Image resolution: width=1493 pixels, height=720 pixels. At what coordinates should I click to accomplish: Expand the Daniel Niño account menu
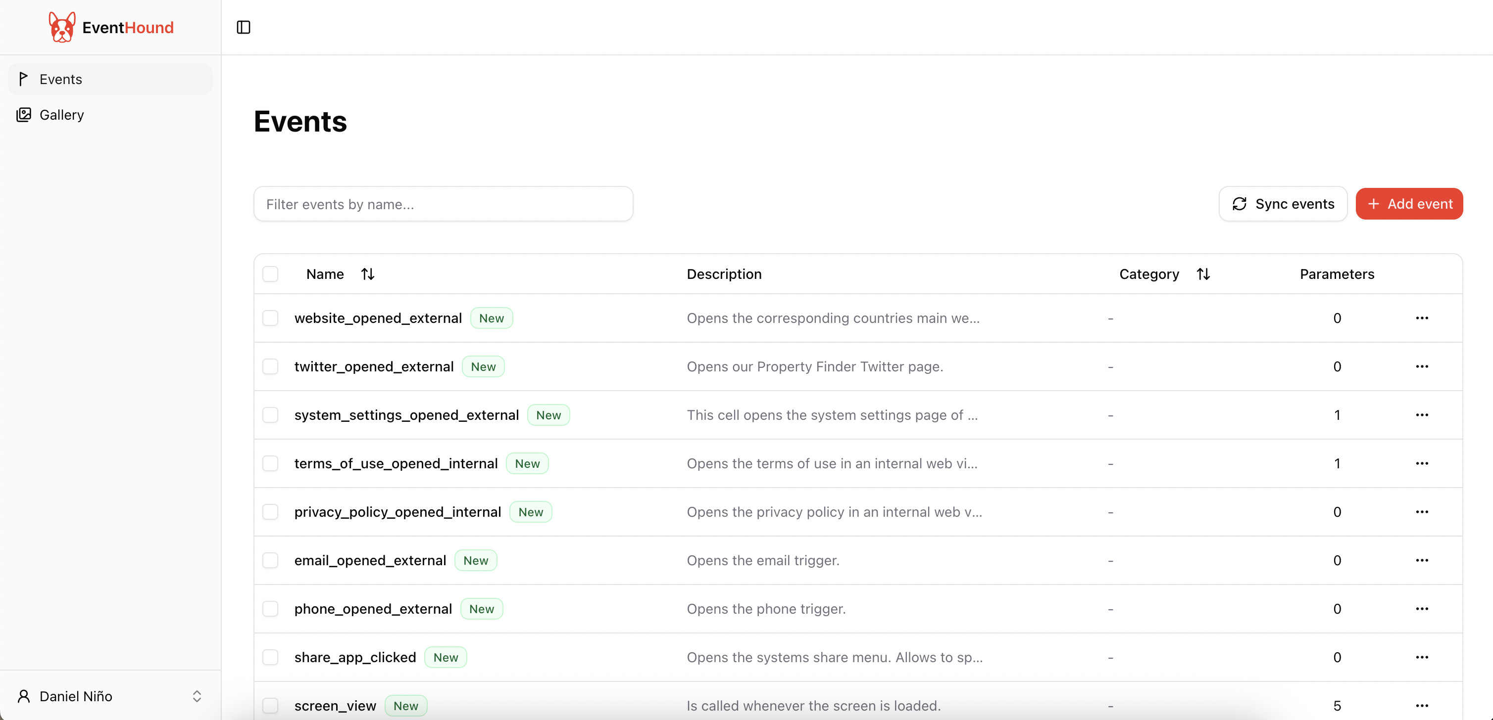pos(110,696)
